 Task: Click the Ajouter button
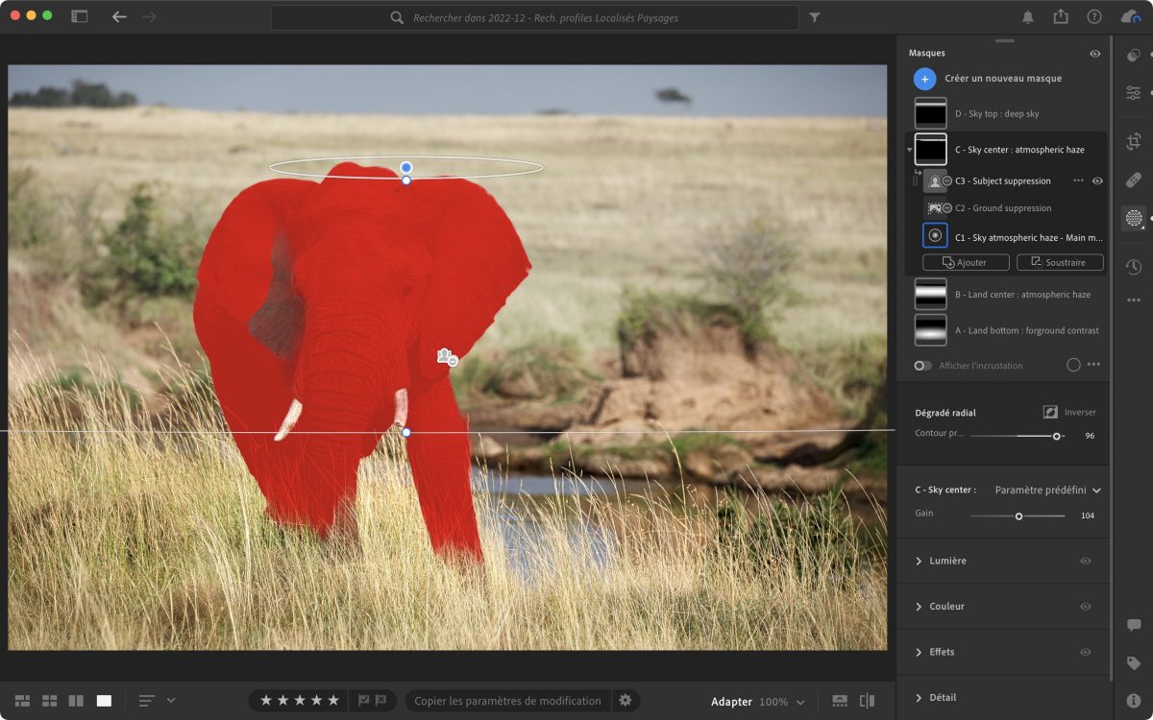tap(966, 262)
